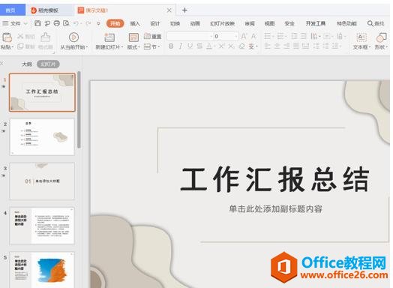Click the Layout (版式) icon

pos(133,37)
